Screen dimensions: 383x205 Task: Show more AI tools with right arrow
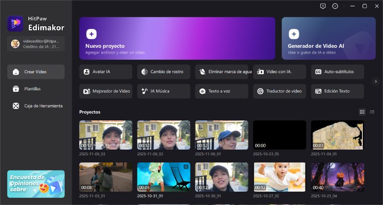[376, 81]
